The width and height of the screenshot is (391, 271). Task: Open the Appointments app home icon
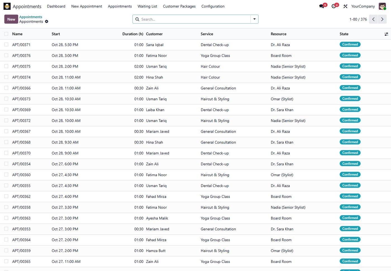[7, 6]
